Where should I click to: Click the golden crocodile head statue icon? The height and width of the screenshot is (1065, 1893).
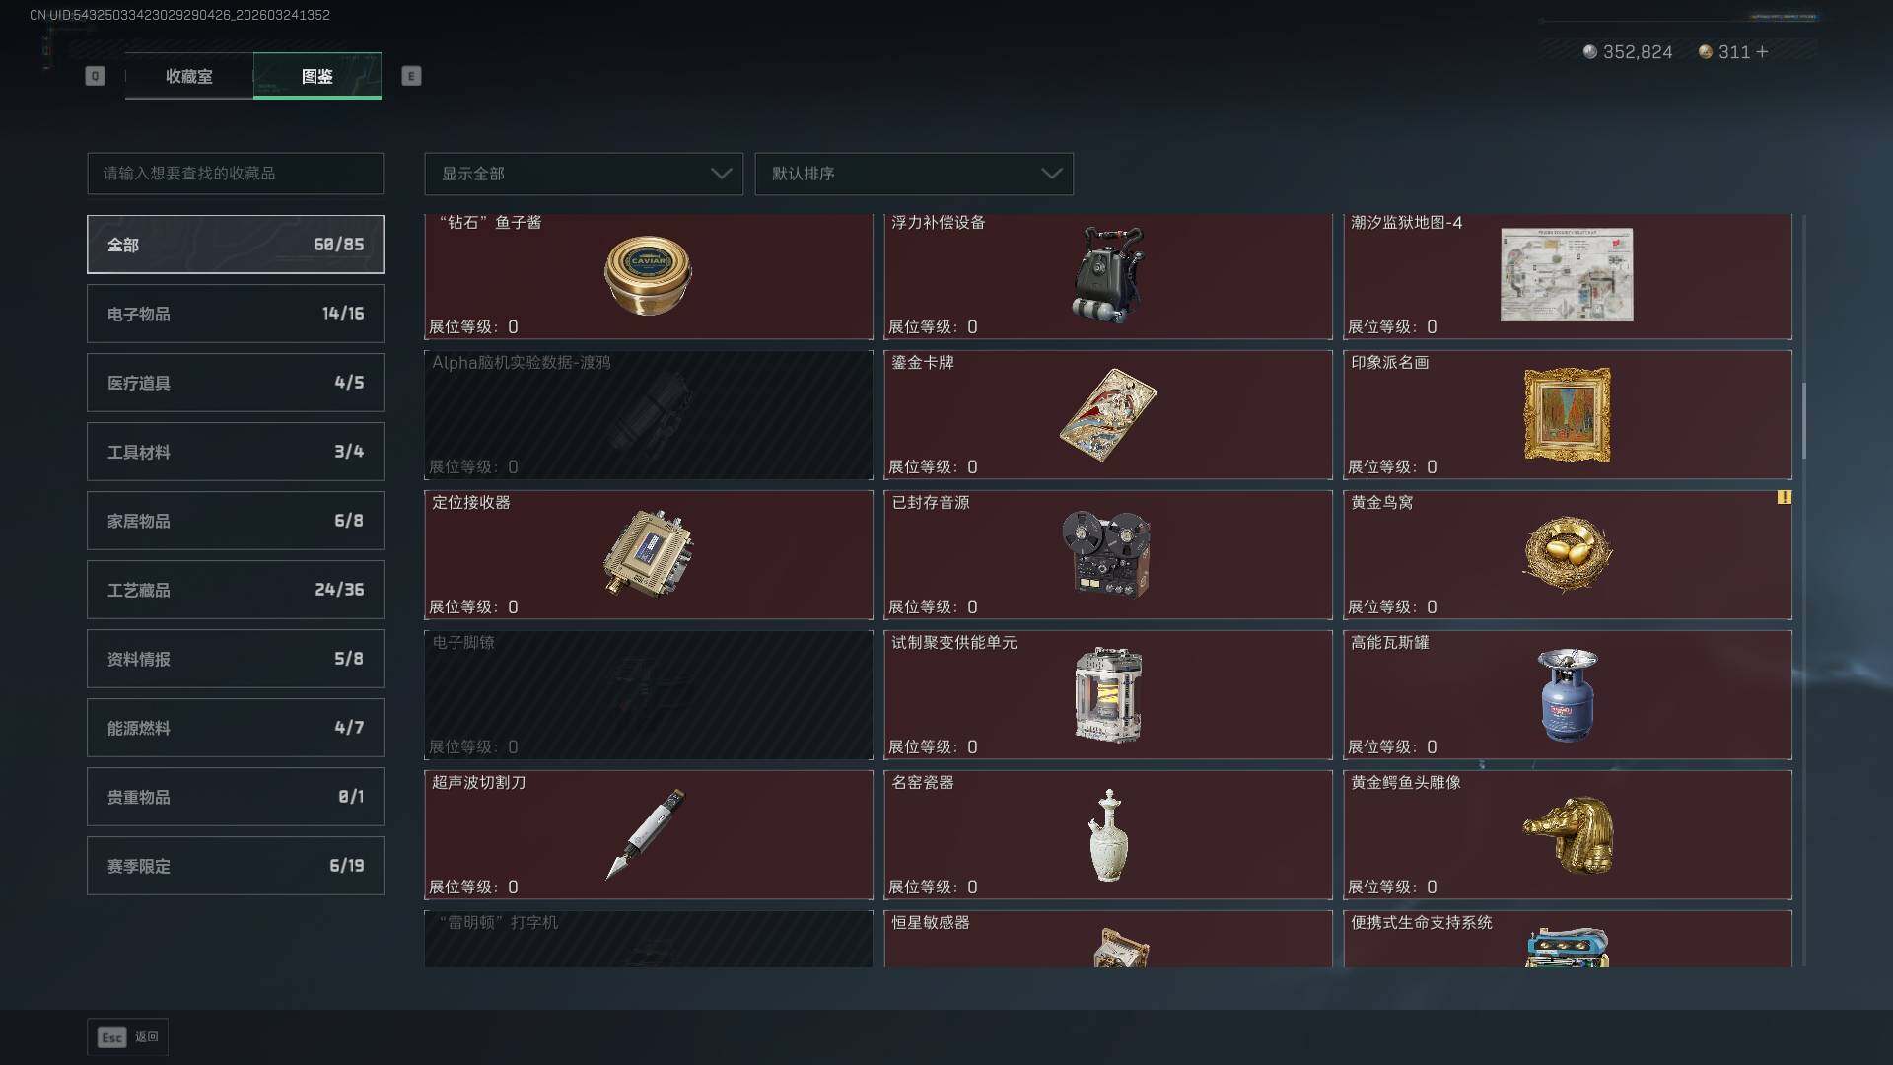(1568, 835)
